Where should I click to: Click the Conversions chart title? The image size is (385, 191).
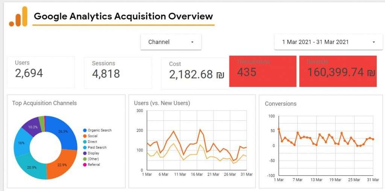[x=280, y=104]
